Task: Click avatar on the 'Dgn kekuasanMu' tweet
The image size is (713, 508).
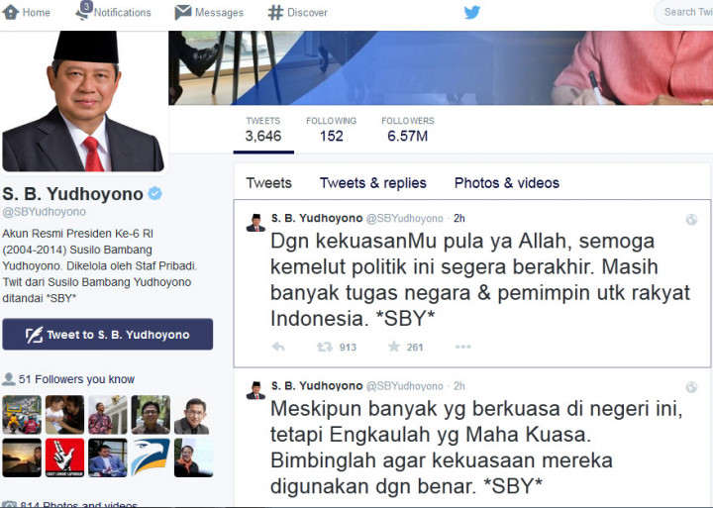Action: [x=255, y=223]
